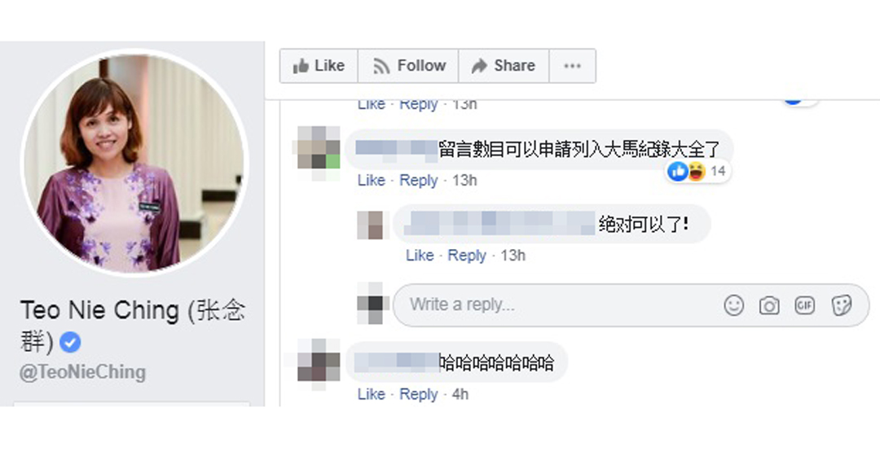The height and width of the screenshot is (459, 880).
Task: Open emoji picker in reply box
Action: [x=733, y=305]
